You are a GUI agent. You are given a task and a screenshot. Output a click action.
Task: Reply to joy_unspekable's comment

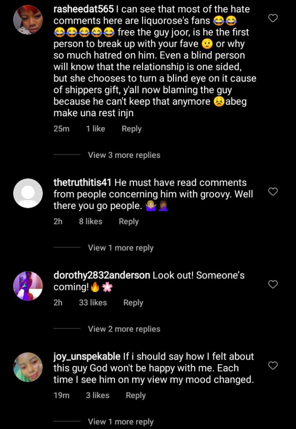[x=136, y=395]
